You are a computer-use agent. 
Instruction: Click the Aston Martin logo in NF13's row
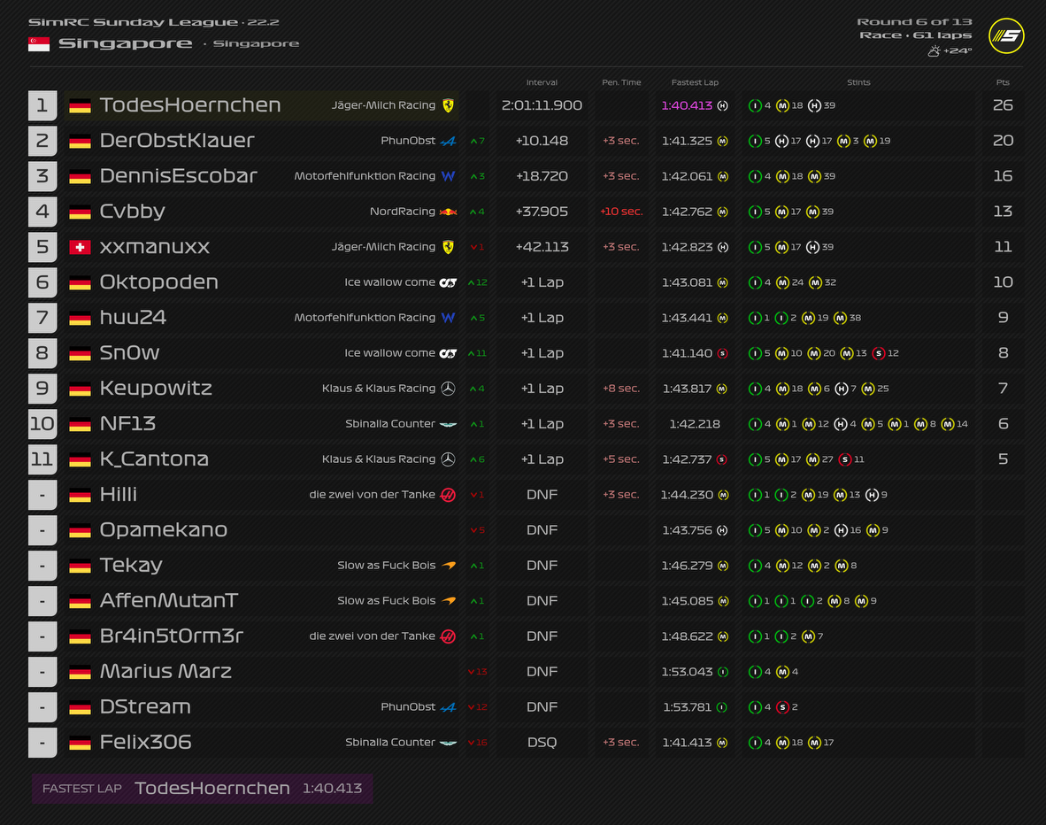click(x=449, y=424)
